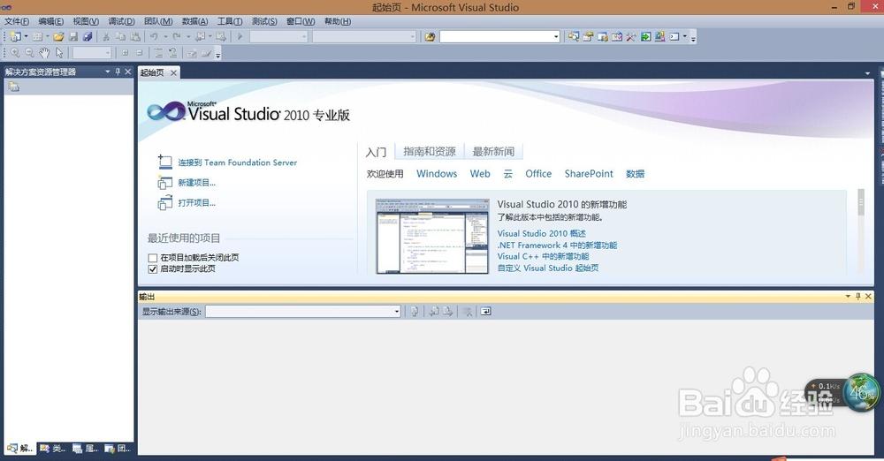Open the Solution Explorer window position dropdown

(107, 72)
